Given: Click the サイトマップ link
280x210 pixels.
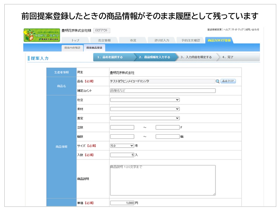Looking at the screenshot, I should tap(237, 30).
